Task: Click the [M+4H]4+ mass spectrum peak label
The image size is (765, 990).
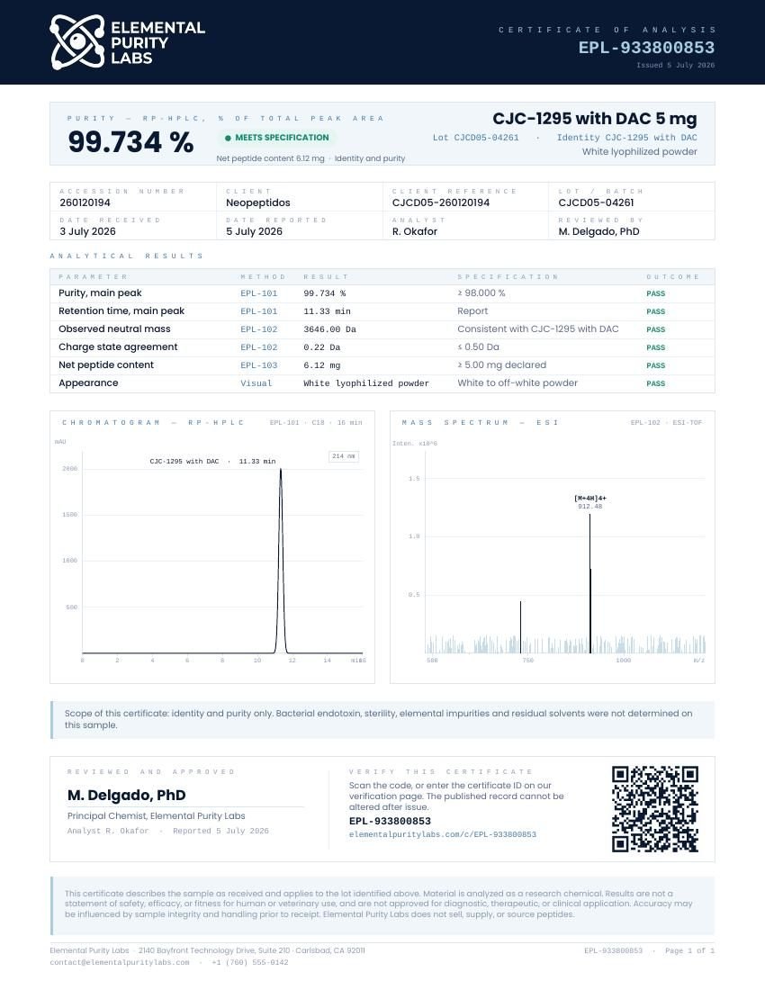Action: (x=590, y=499)
